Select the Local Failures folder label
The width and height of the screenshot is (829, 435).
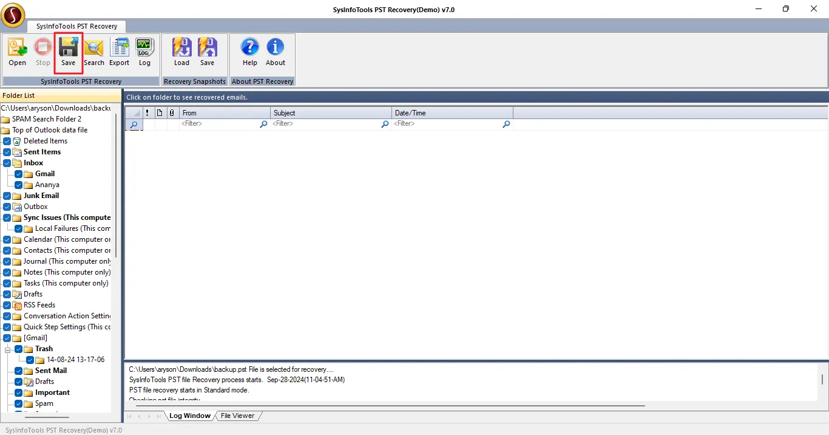[73, 228]
